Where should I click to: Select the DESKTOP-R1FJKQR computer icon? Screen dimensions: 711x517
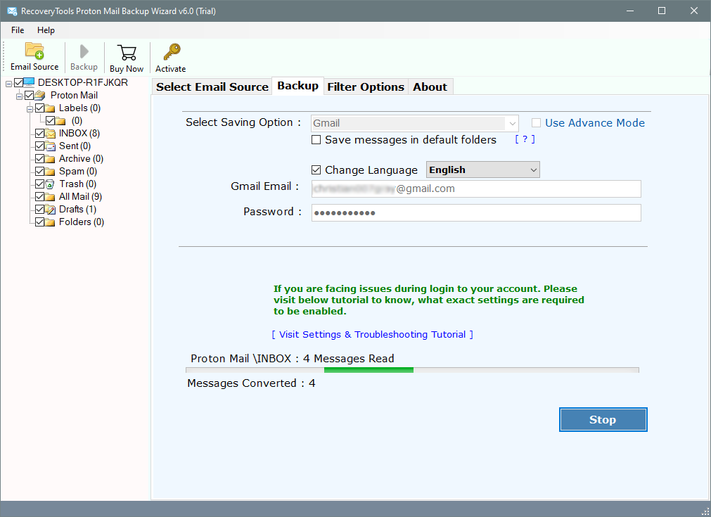29,82
